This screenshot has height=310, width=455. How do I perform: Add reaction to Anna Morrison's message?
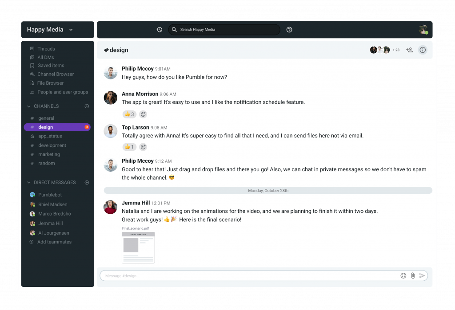[x=143, y=114]
